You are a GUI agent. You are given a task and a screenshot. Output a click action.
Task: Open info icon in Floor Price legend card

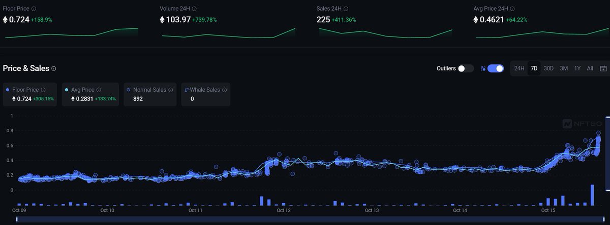43,90
